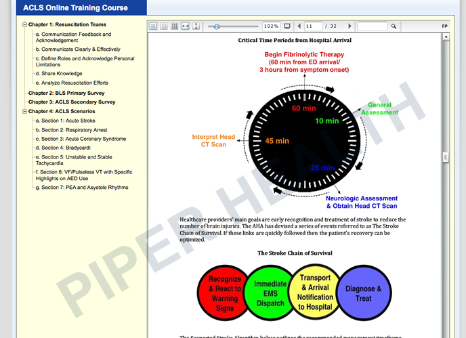The width and height of the screenshot is (466, 338).
Task: Open Section 5: Unstable and Stable Tachycardia
Action: pyautogui.click(x=74, y=160)
